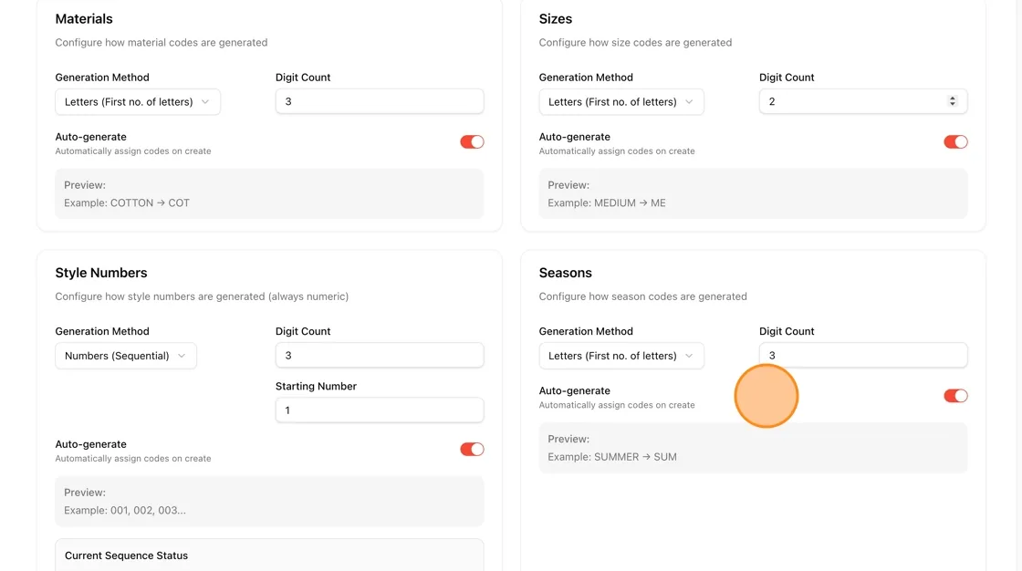
Task: Click 'Configure how season codes are generated' text
Action: point(642,296)
